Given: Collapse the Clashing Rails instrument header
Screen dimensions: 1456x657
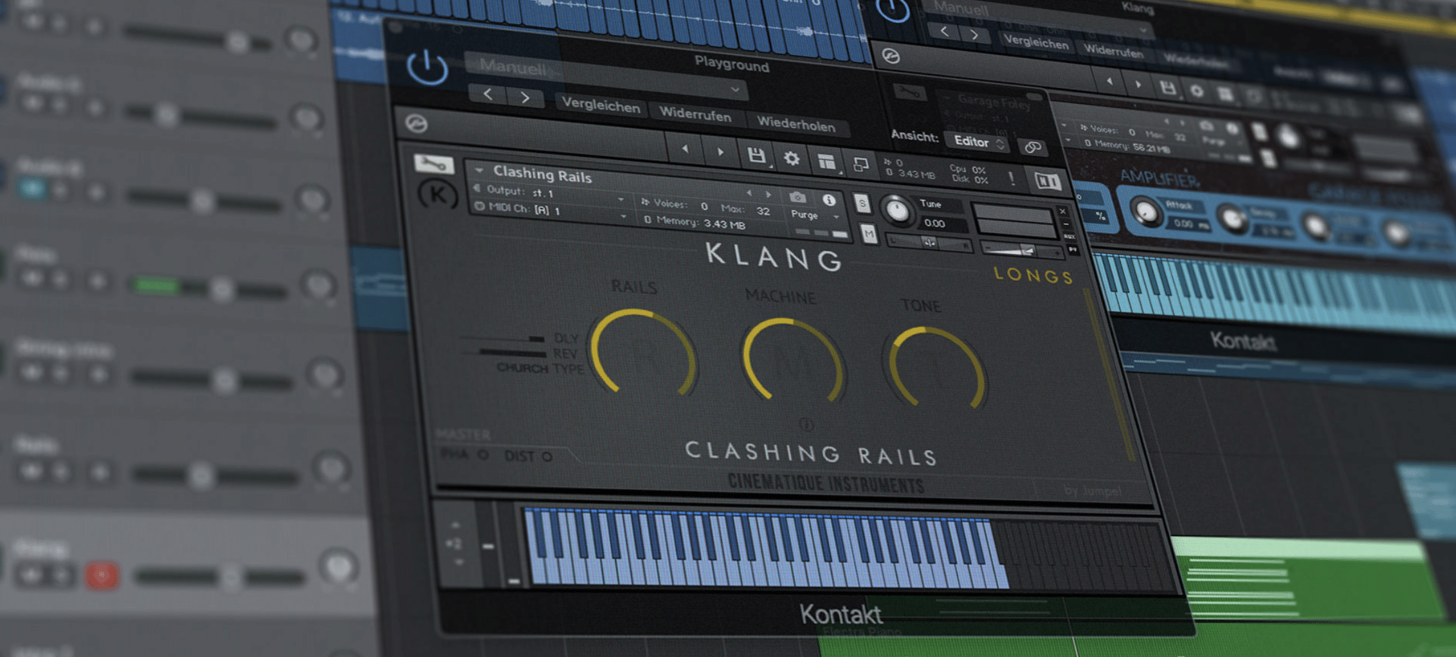Looking at the screenshot, I should coord(478,170).
